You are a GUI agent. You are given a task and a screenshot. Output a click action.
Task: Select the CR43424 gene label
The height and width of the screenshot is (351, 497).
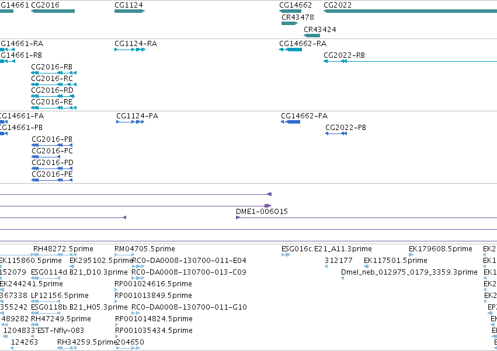click(320, 29)
